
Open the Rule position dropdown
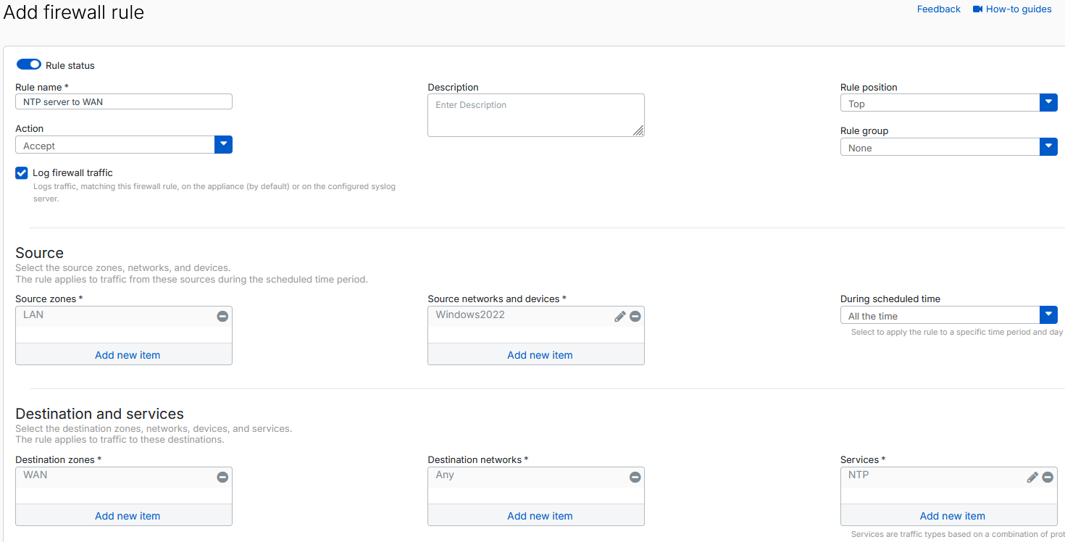coord(1048,102)
